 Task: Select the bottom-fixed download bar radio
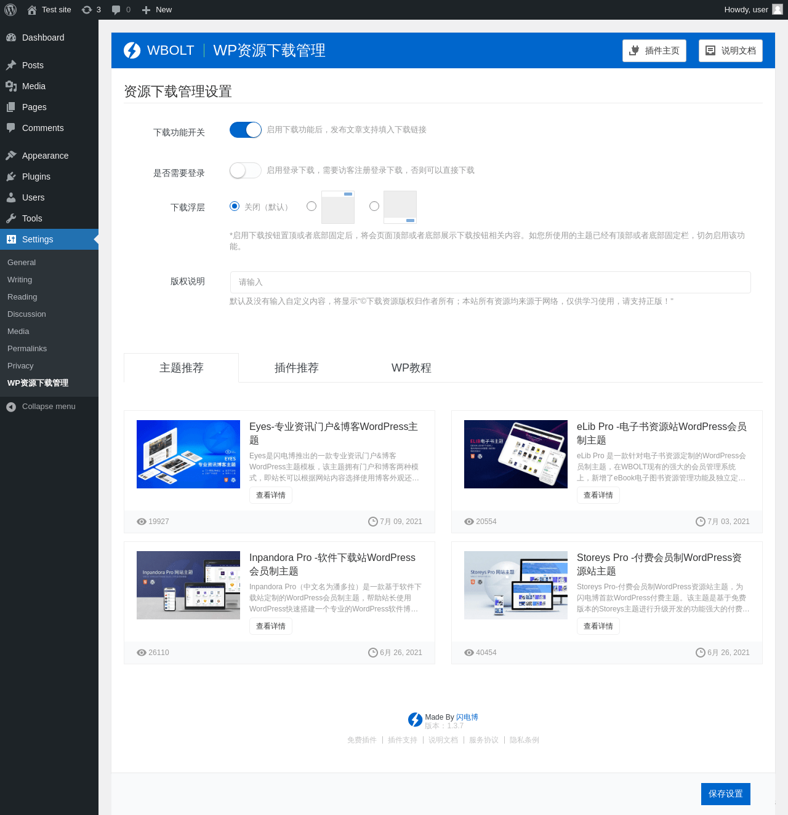374,206
